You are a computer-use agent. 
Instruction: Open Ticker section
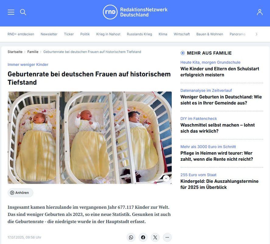pos(69,34)
